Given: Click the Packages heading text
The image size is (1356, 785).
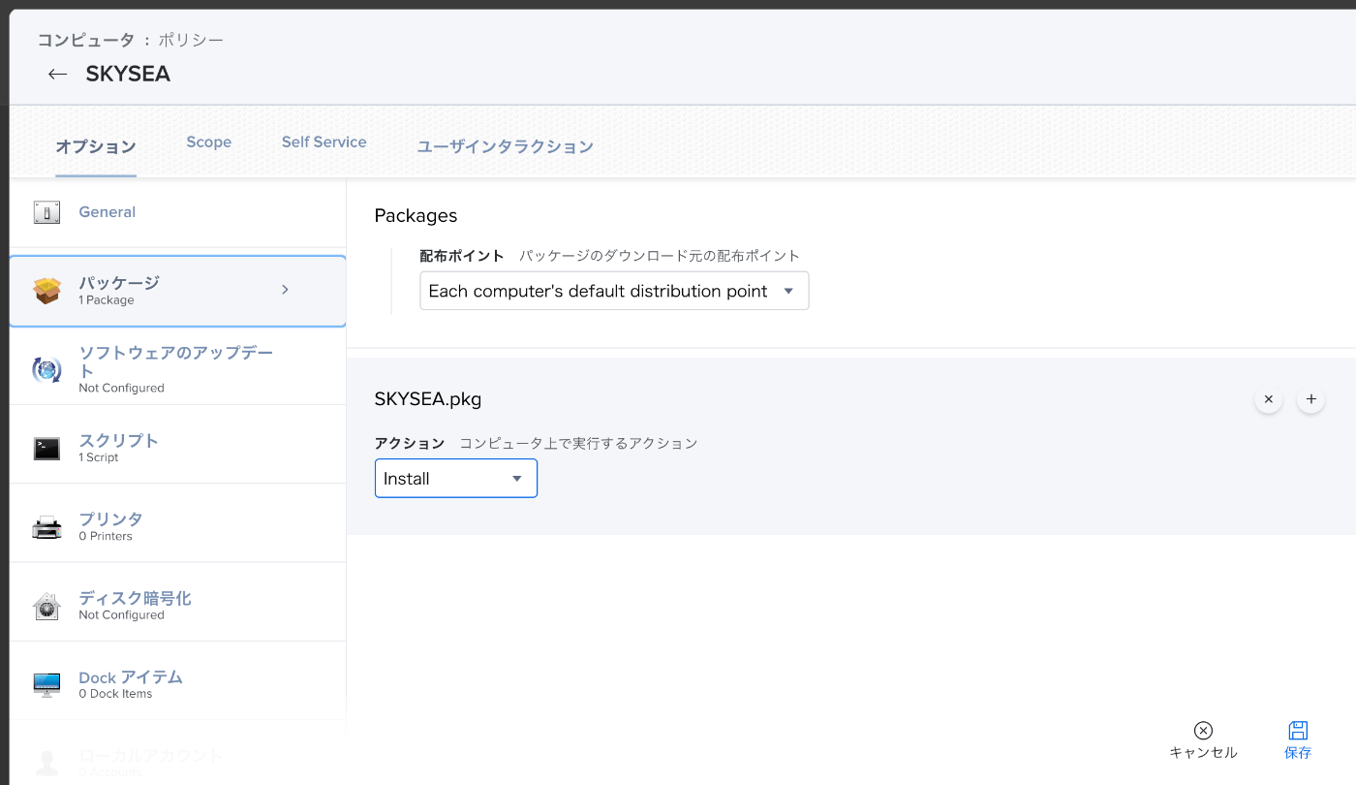Looking at the screenshot, I should (x=416, y=216).
